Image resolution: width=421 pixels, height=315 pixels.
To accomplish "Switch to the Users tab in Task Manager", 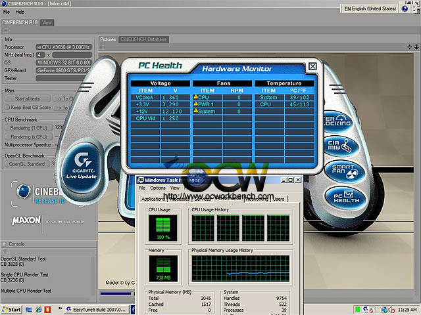I will [x=278, y=199].
